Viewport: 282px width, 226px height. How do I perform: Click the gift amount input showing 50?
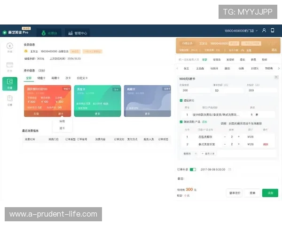(228, 90)
